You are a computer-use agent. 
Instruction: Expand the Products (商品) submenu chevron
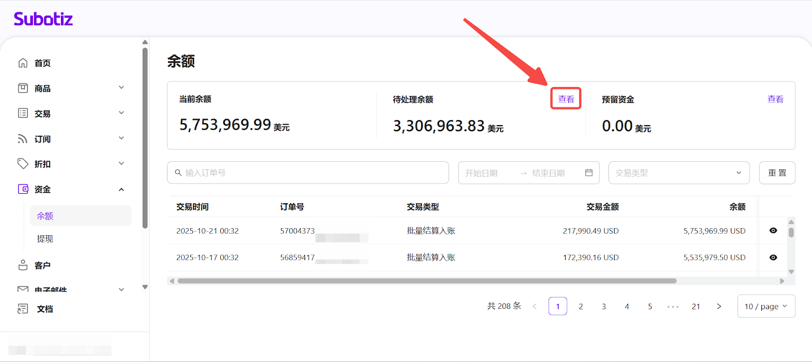pos(121,88)
